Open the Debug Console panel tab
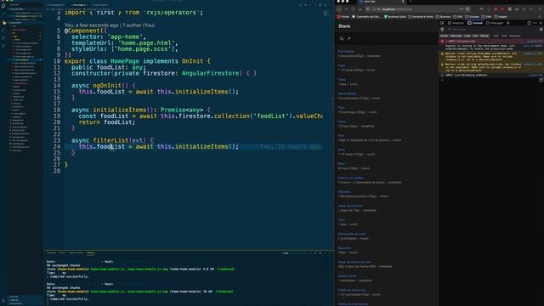Viewport: 544px width, 306px height. [x=76, y=253]
